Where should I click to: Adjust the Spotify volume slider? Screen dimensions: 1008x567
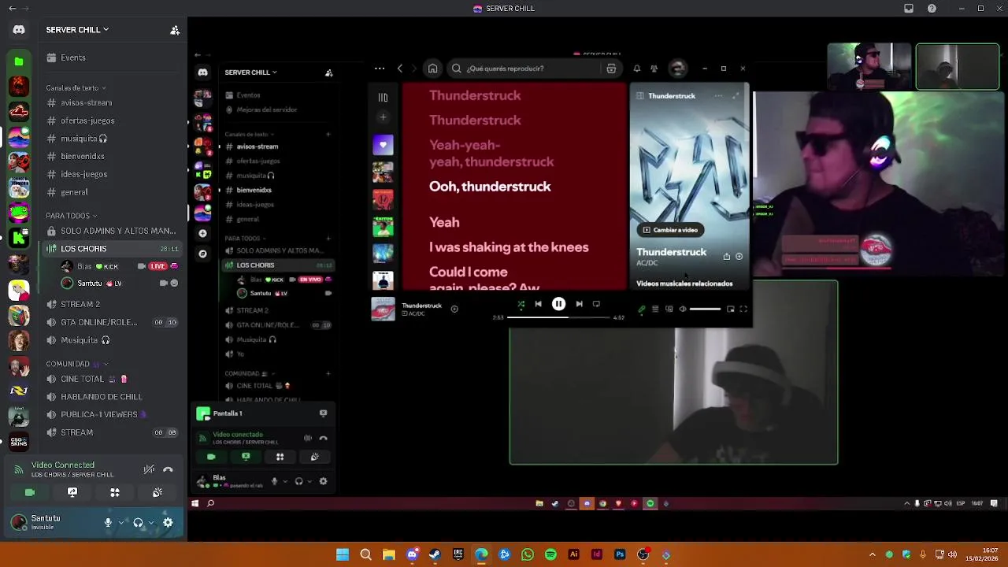705,309
